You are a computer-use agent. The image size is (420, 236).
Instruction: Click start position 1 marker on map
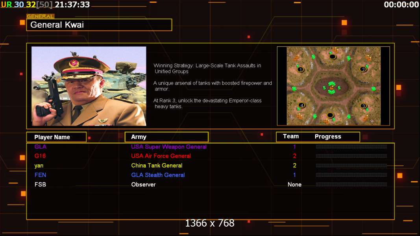(301, 70)
